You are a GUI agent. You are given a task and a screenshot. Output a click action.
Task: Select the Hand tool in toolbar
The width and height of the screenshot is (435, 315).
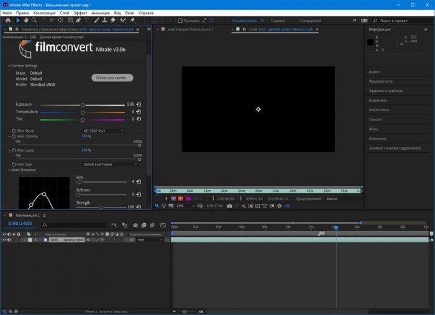coord(25,21)
